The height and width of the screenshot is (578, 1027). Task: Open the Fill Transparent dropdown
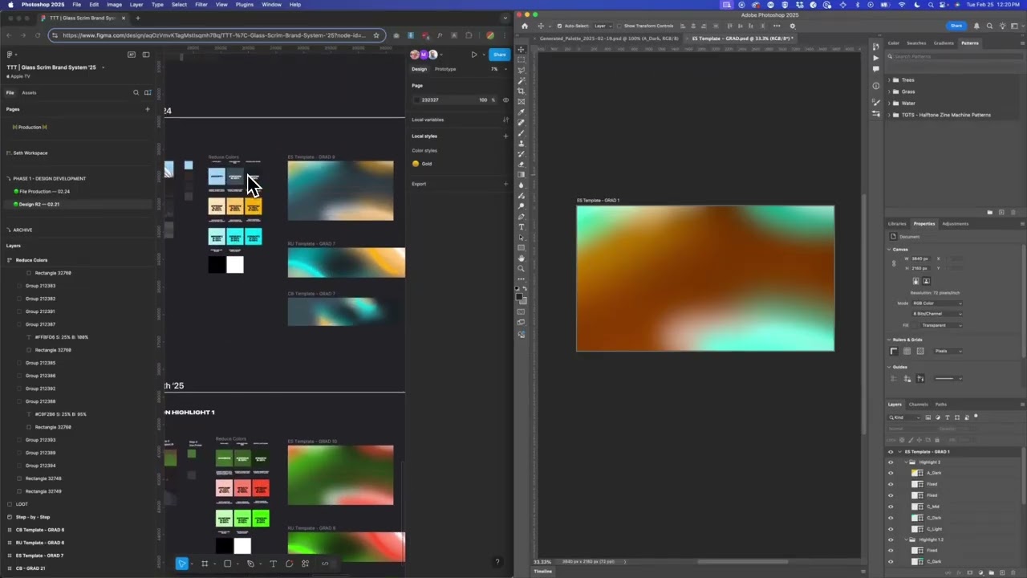point(940,325)
